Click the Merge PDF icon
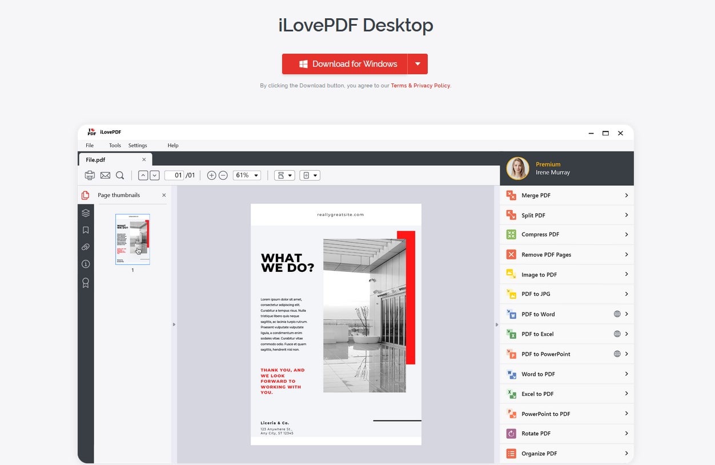 point(511,195)
